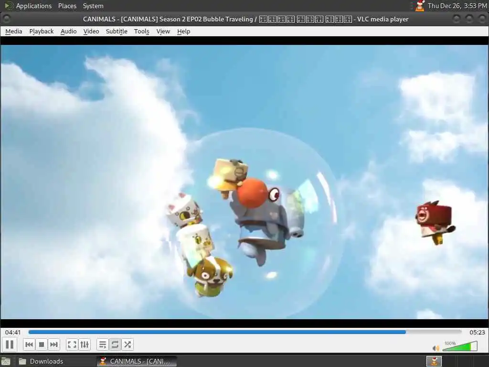Screen dimensions: 489x367
Task: Mute audio using speaker icon
Action: 436,348
